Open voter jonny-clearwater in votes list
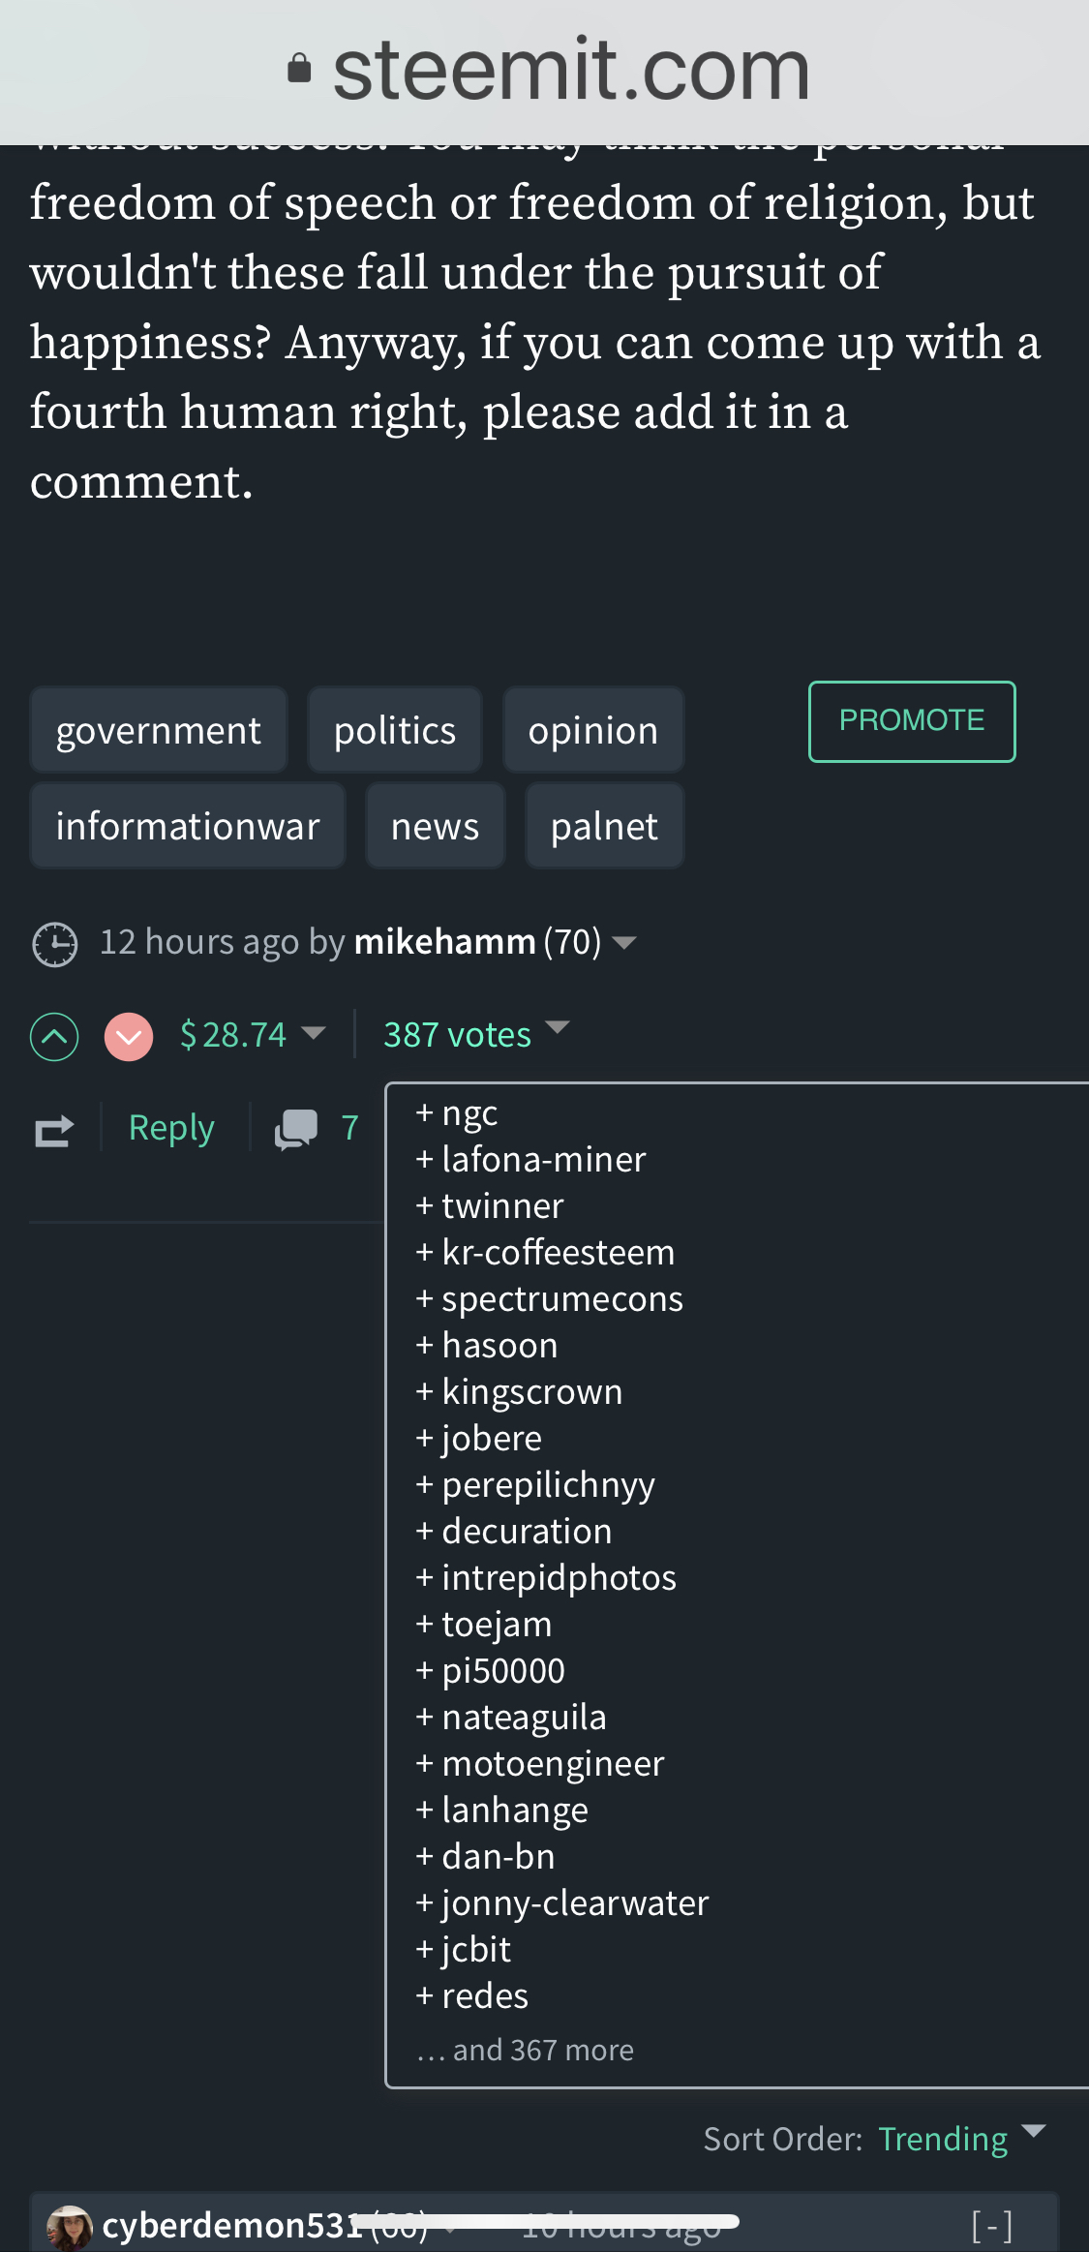The image size is (1089, 2252). pyautogui.click(x=575, y=1903)
